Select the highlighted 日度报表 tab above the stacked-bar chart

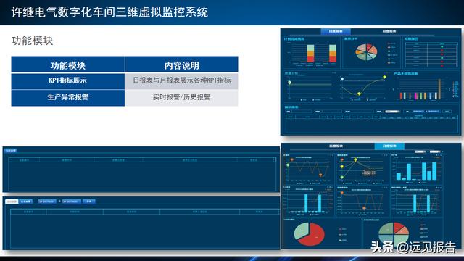[x=336, y=31]
